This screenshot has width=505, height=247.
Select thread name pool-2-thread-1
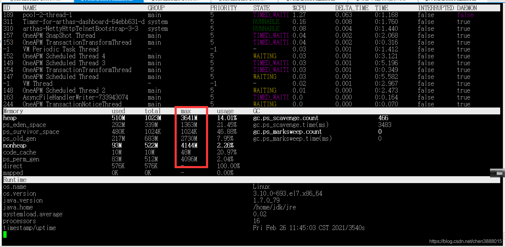(47, 15)
